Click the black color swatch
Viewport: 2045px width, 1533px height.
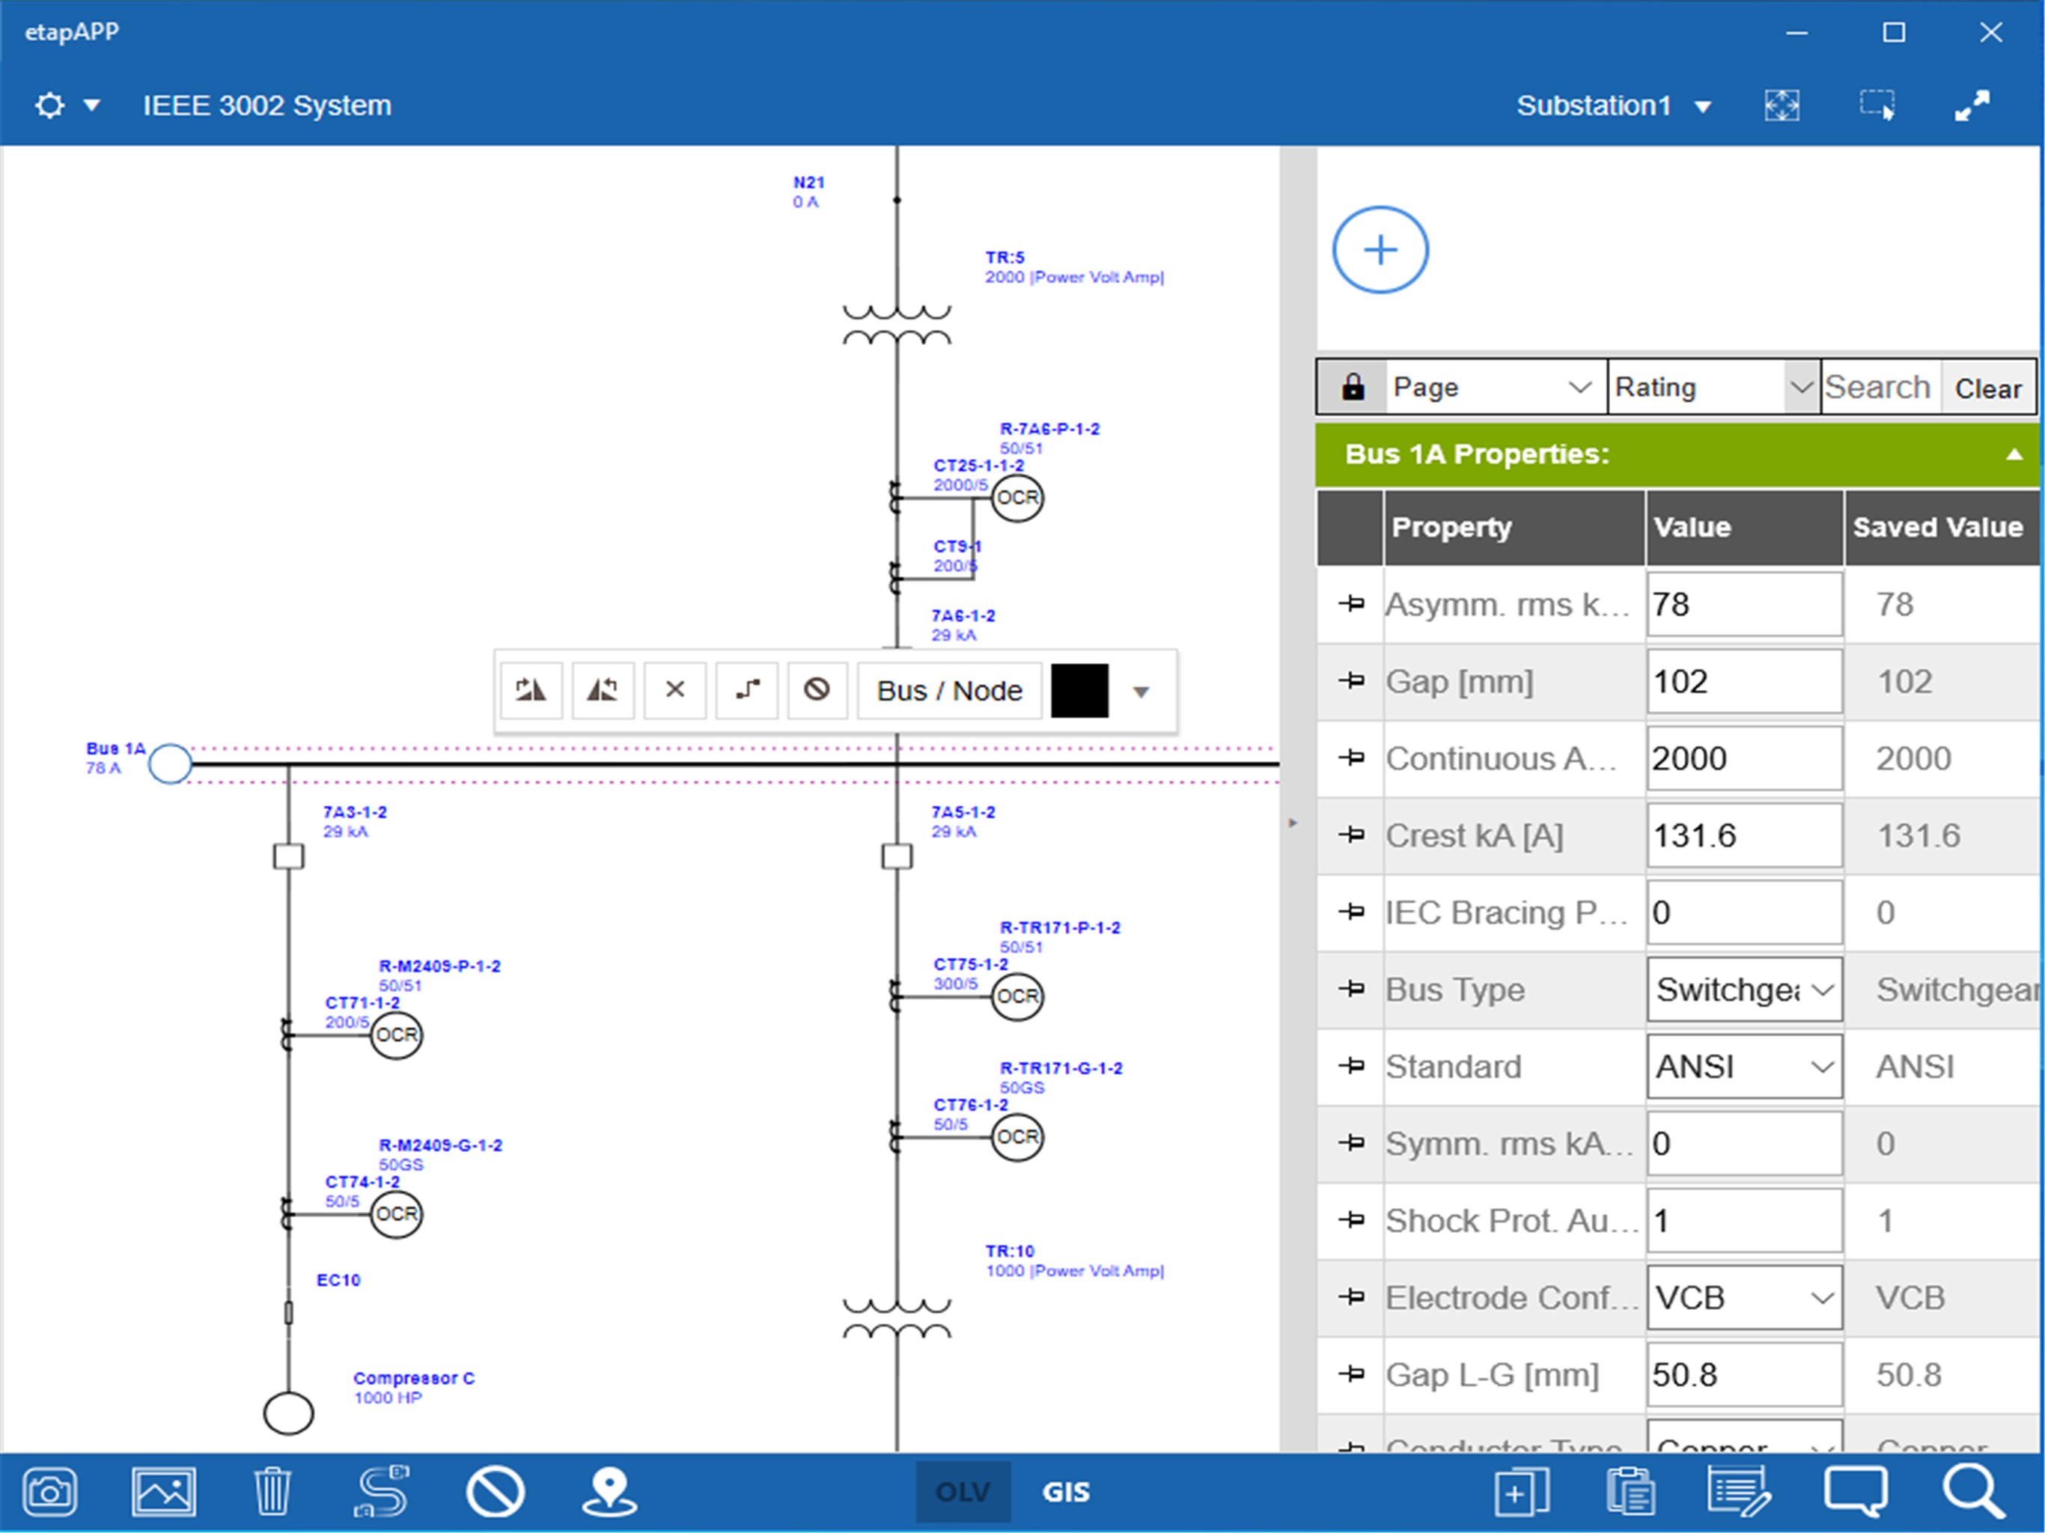pos(1079,691)
